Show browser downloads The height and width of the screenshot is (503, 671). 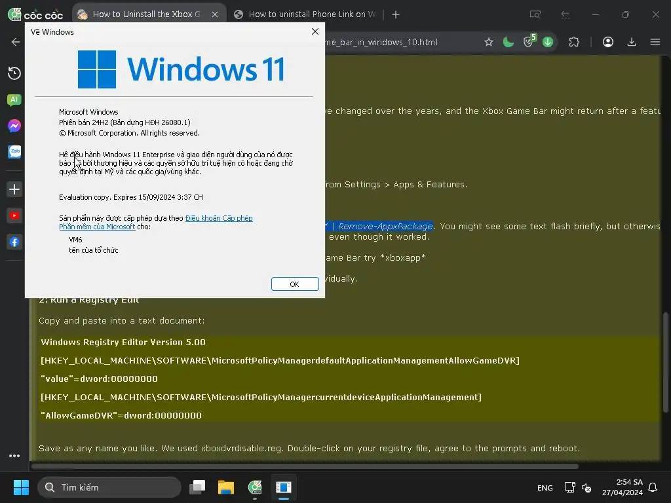[x=632, y=42]
